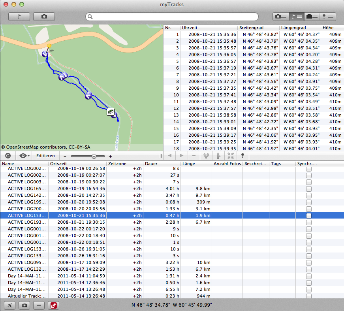Image resolution: width=344 pixels, height=311 pixels.
Task: Click the Längengrad column header
Action: pyautogui.click(x=300, y=28)
